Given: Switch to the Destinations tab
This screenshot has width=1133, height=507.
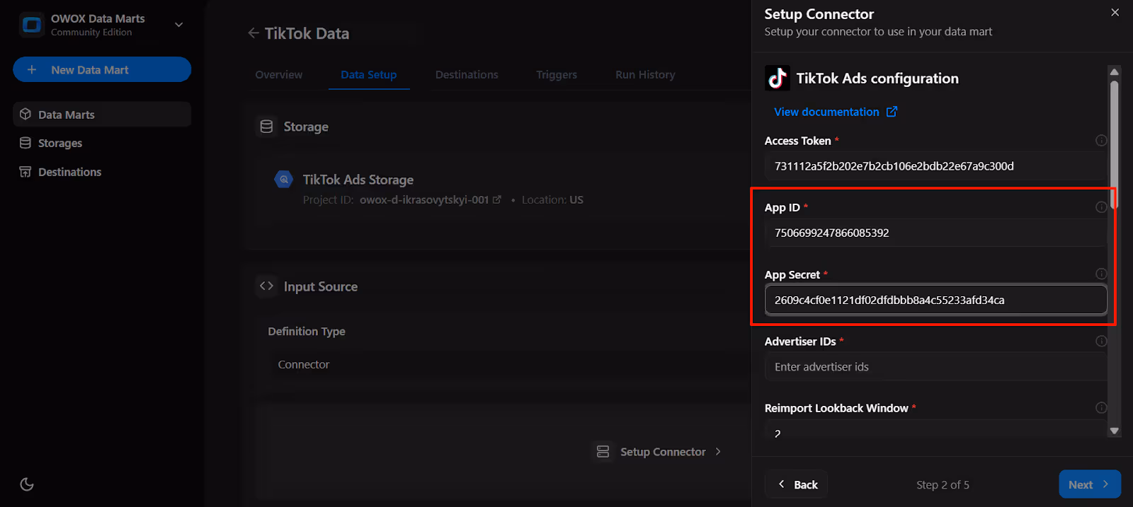Looking at the screenshot, I should point(467,74).
